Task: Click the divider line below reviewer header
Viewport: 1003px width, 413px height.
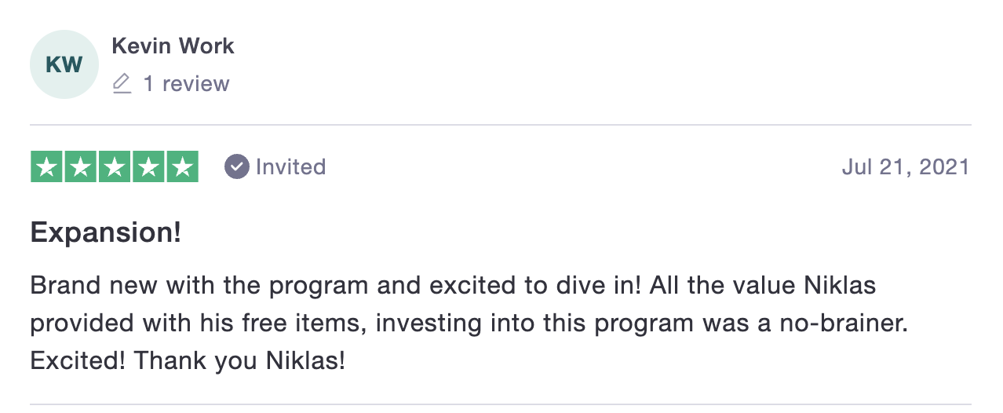Action: (501, 125)
